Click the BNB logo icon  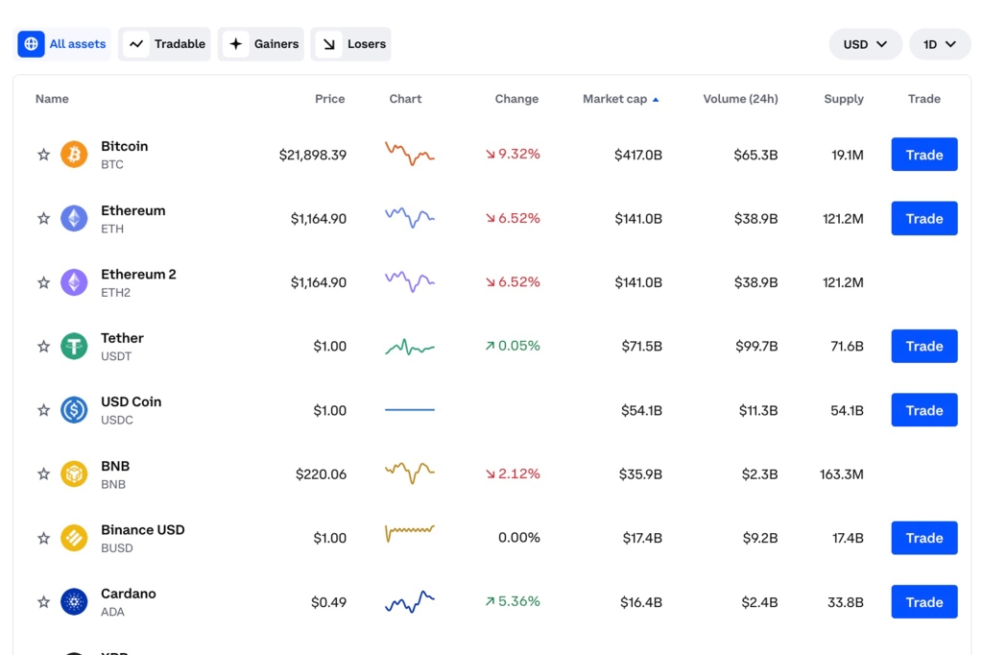[74, 474]
